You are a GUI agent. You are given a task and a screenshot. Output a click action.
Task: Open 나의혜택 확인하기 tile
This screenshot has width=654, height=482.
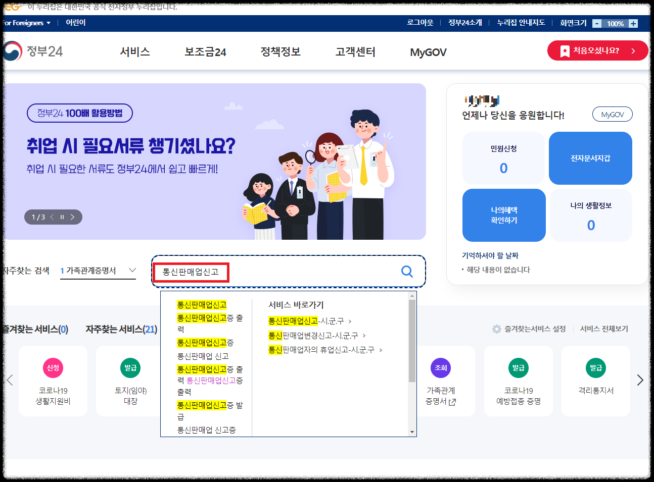pyautogui.click(x=504, y=216)
